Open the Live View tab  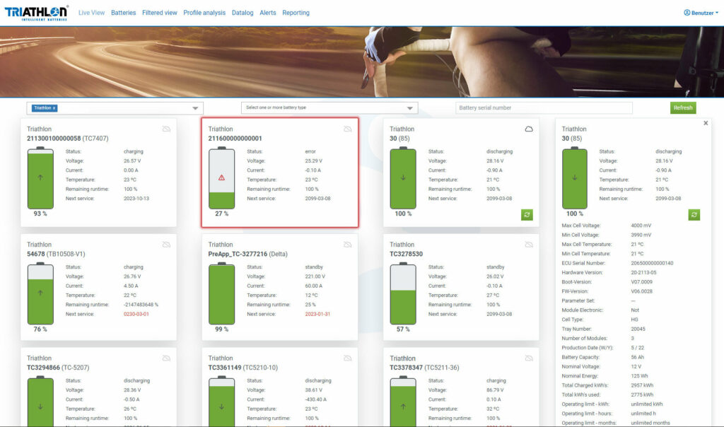(91, 13)
